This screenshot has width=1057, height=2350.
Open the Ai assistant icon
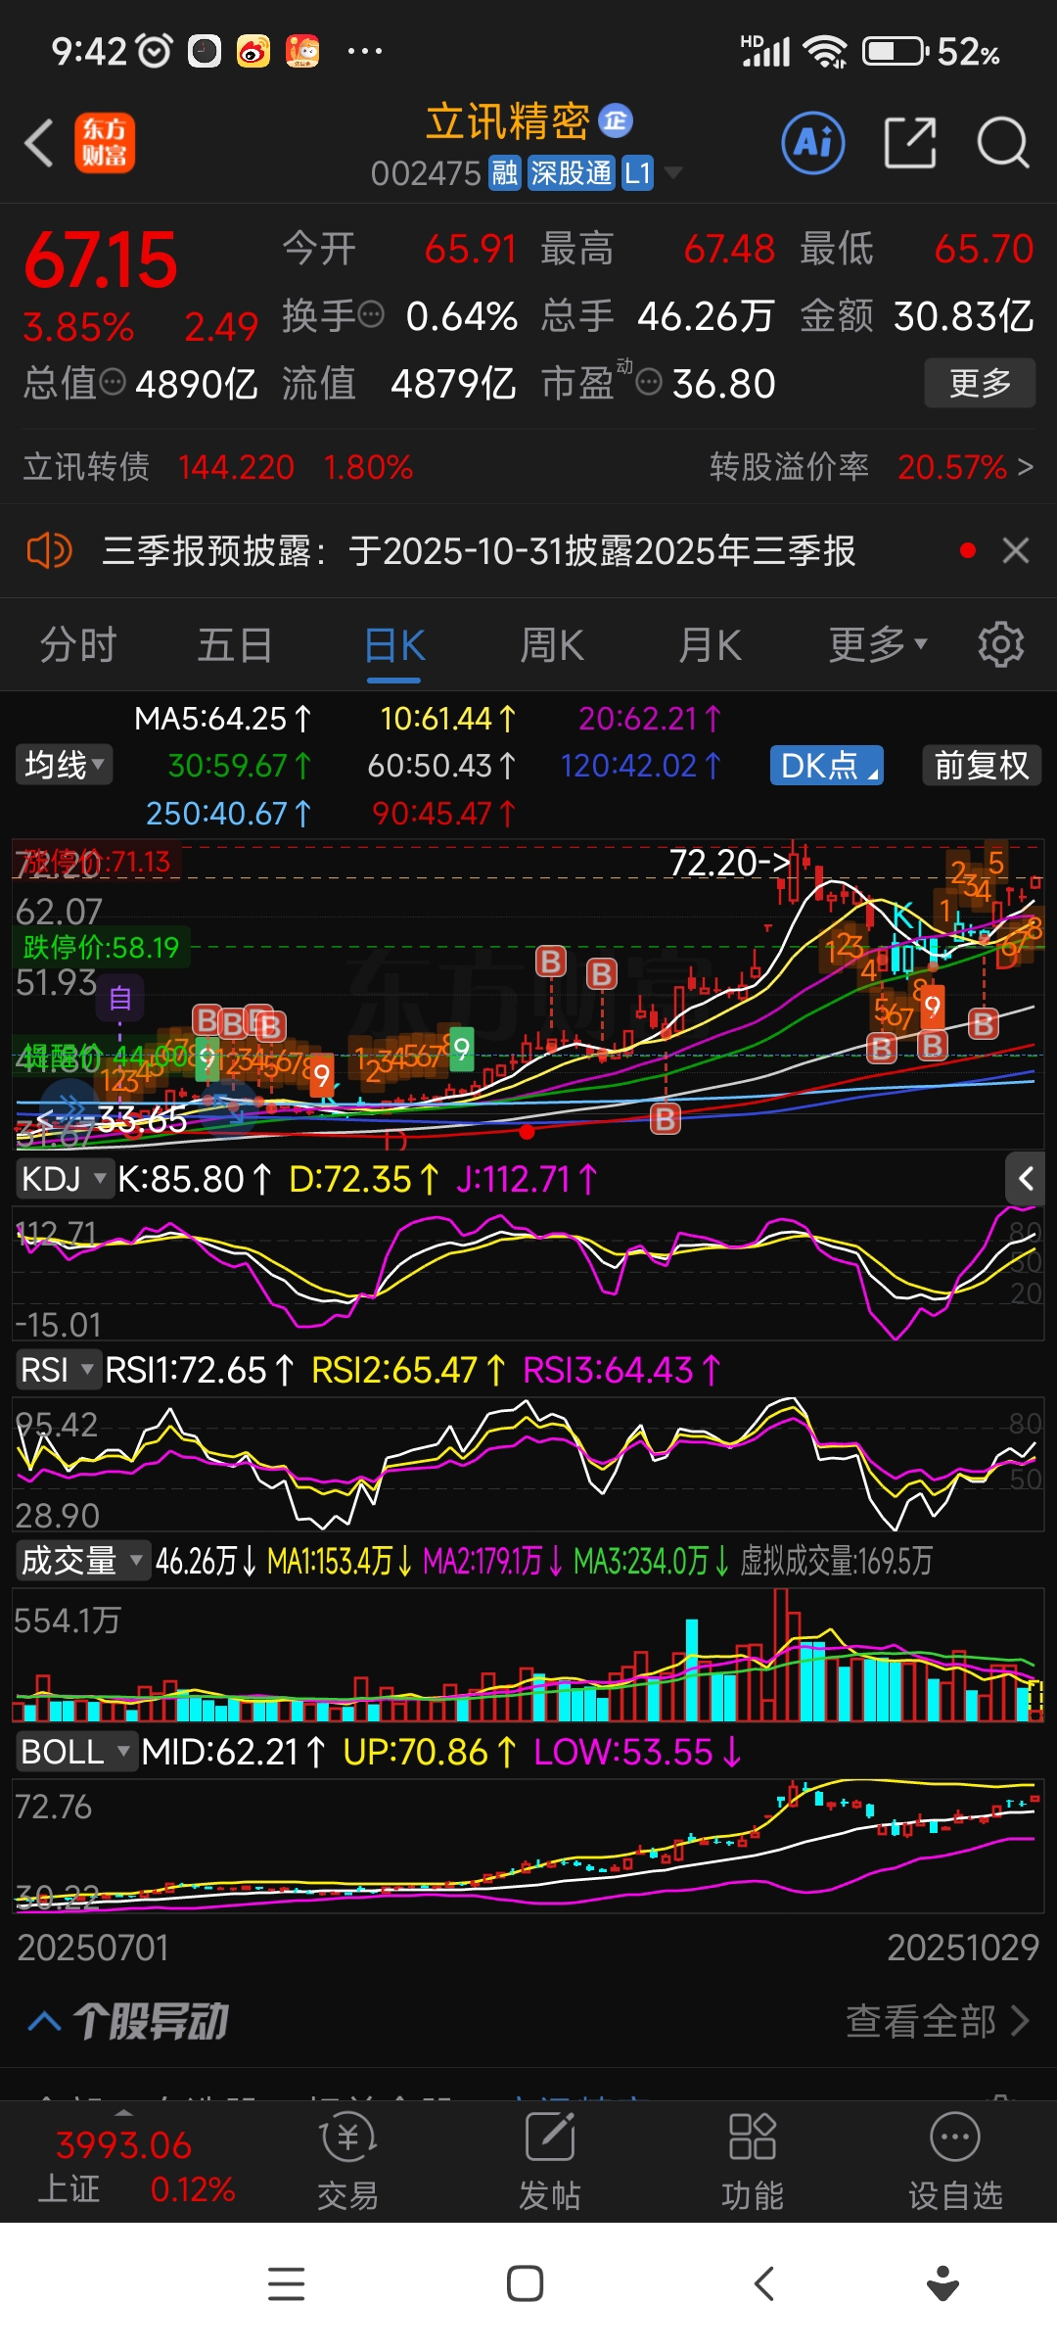[813, 143]
